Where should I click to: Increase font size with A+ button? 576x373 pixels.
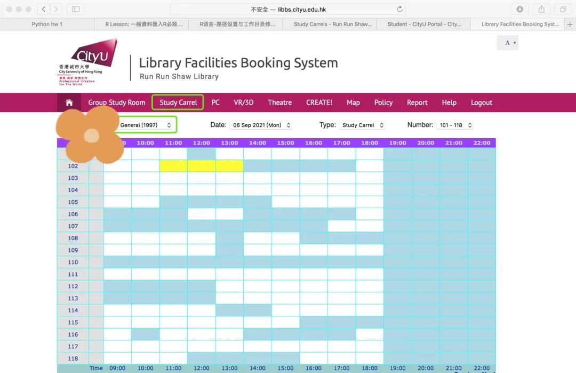[x=508, y=43]
